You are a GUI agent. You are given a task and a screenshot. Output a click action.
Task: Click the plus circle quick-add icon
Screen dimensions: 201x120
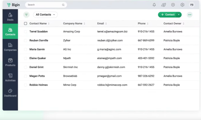pos(173,5)
